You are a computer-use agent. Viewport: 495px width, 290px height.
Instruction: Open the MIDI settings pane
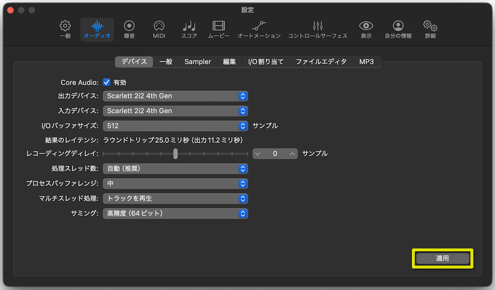159,29
